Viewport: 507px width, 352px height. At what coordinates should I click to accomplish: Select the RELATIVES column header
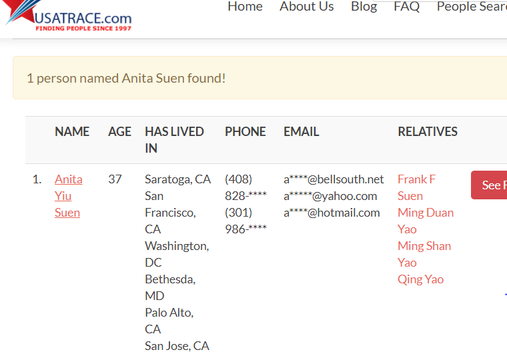pos(428,132)
